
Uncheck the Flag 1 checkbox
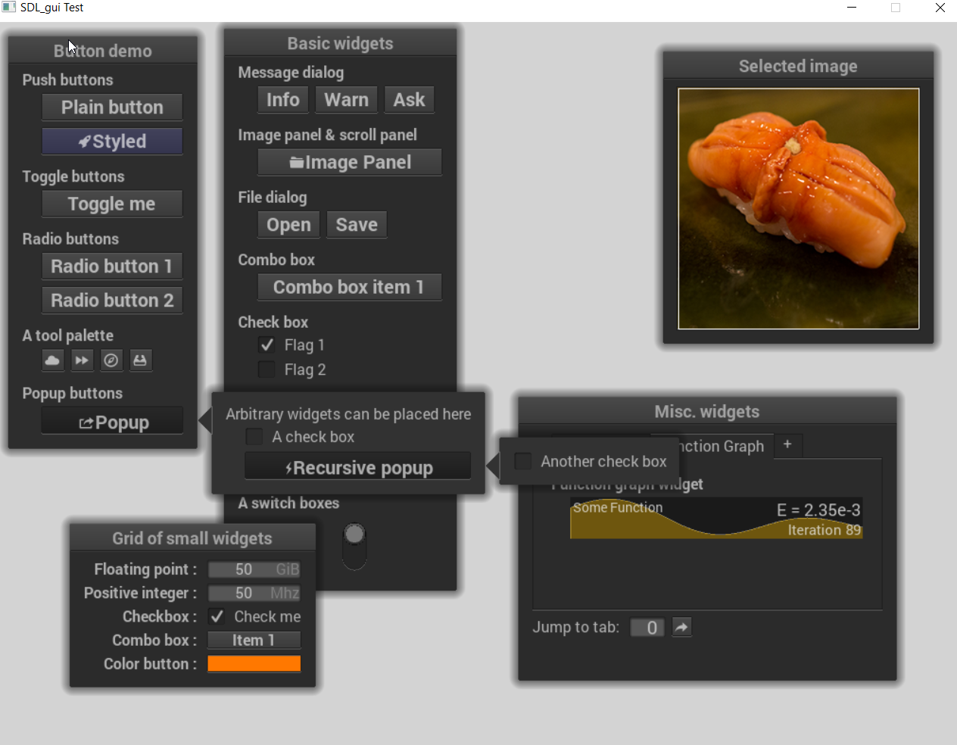point(267,344)
